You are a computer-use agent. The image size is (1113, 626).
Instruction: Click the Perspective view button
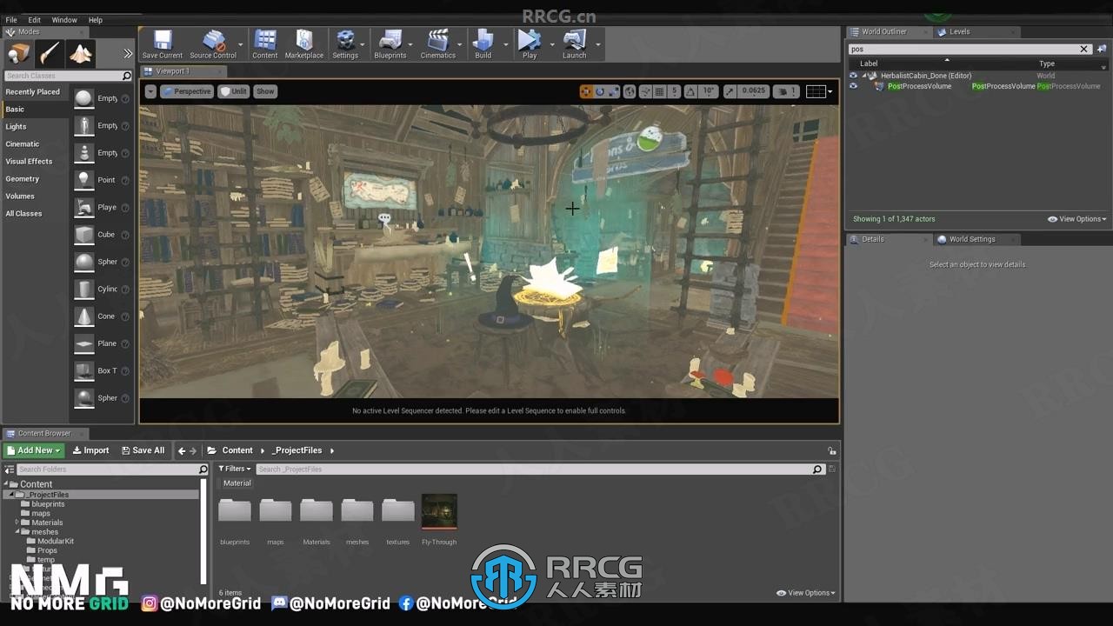186,91
